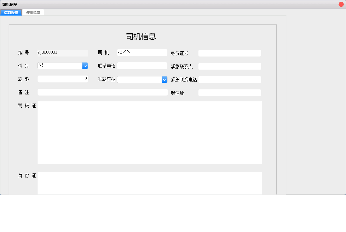Click the 身份证号 label

[x=179, y=53]
